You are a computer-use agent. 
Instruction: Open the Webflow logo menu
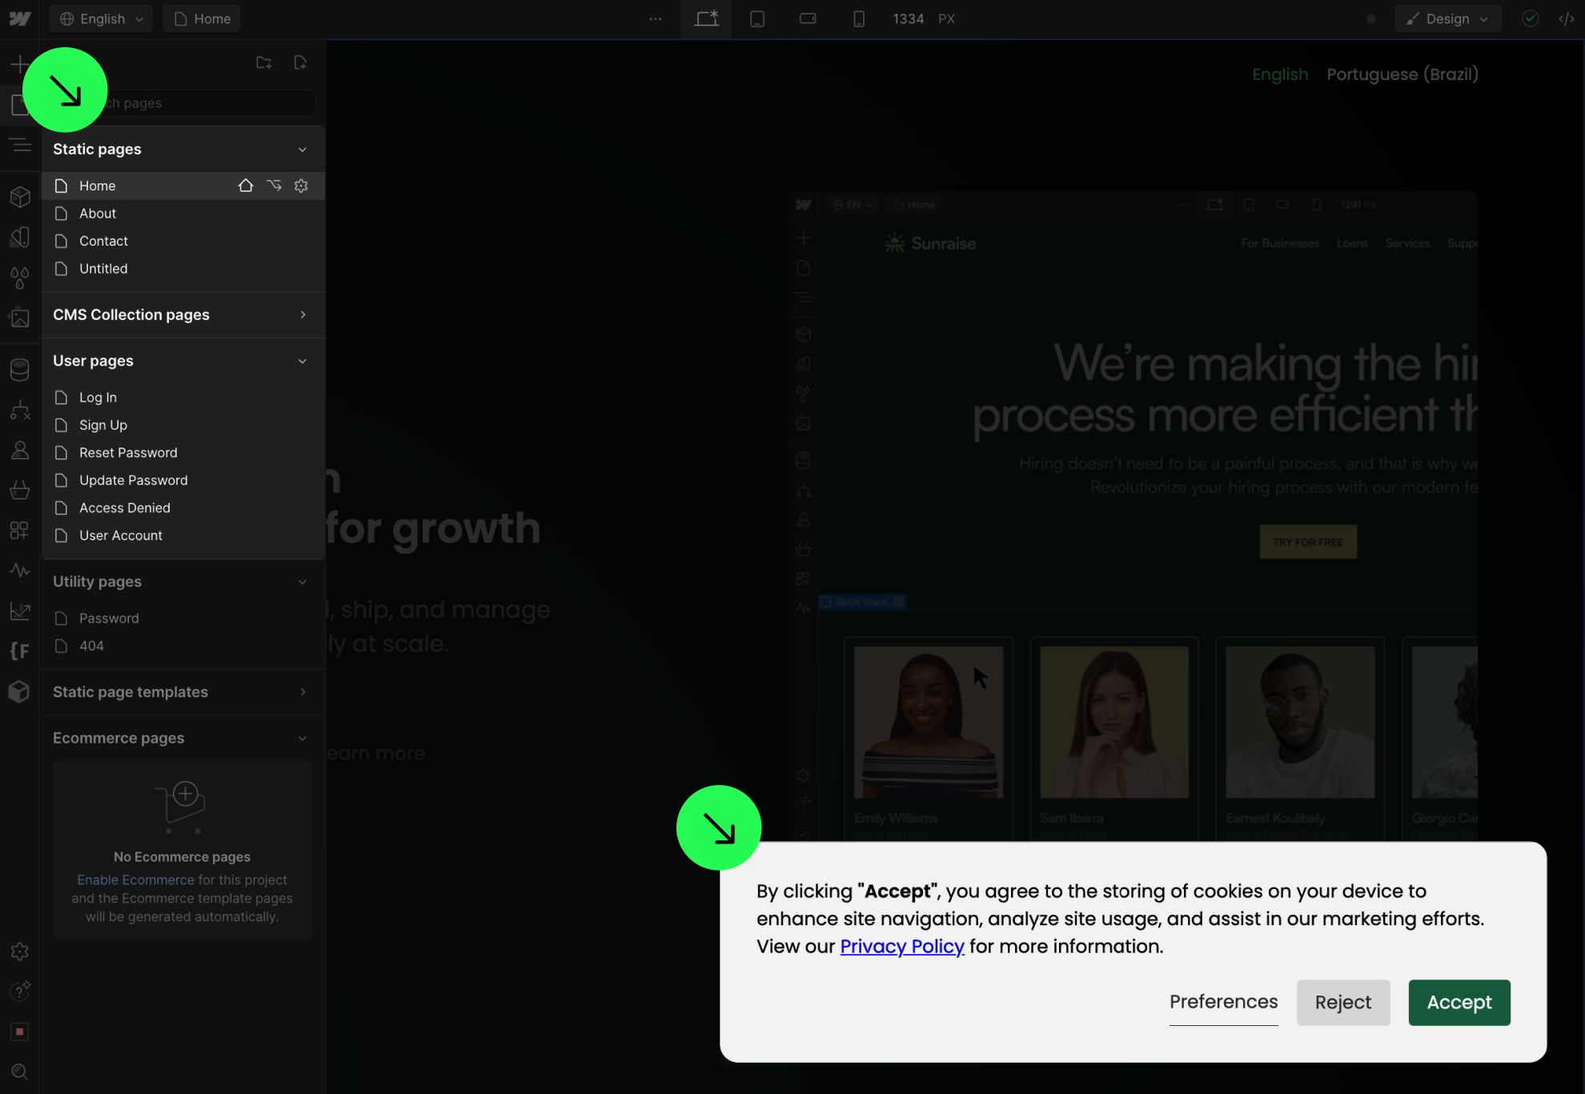(x=20, y=18)
